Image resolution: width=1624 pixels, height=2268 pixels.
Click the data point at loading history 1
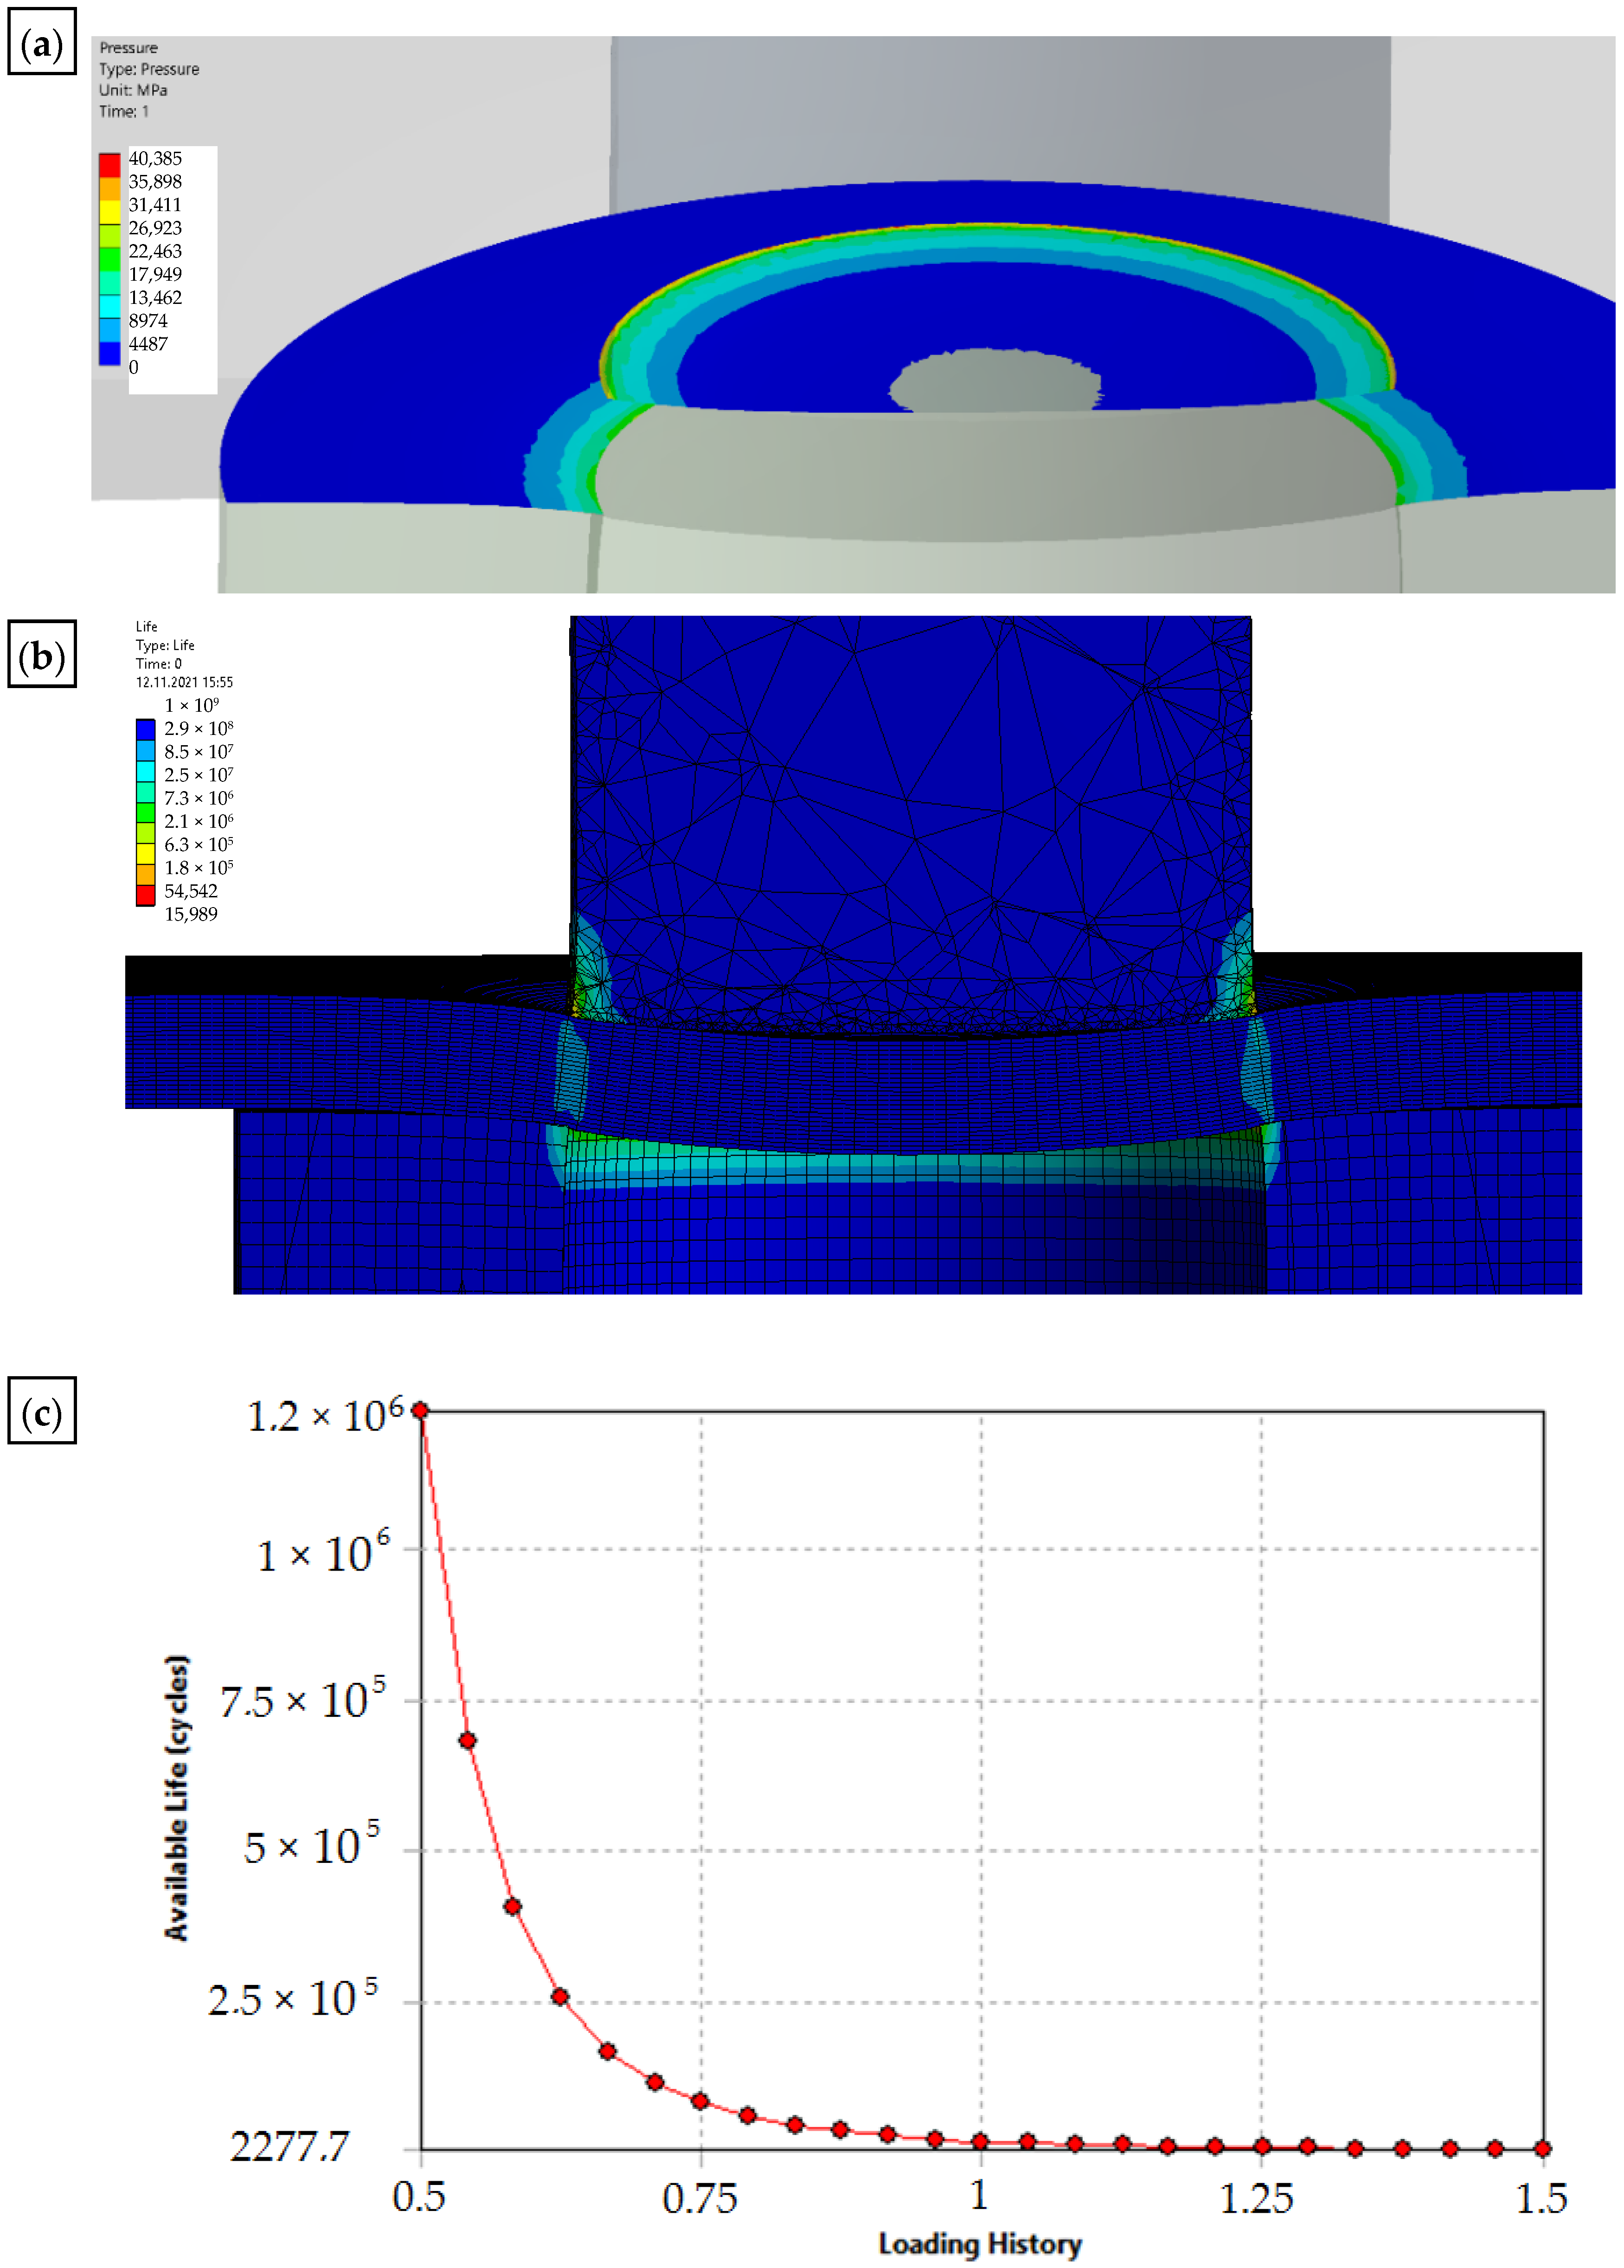pyautogui.click(x=981, y=2141)
